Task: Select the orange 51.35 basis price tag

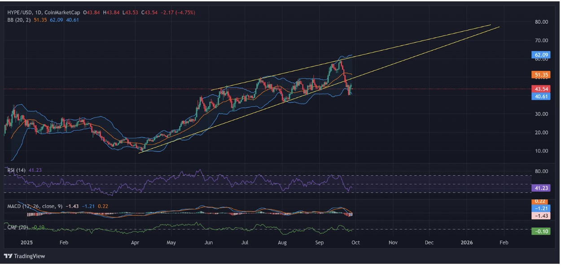Action: [540, 74]
